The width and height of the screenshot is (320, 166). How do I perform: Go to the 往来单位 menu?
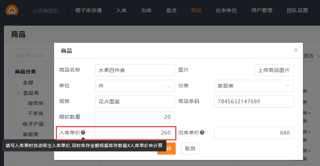pos(226,10)
